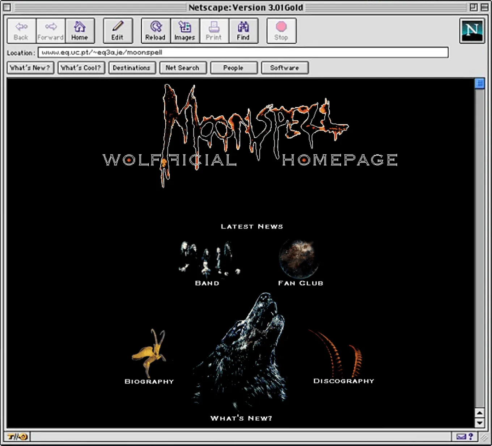Image resolution: width=492 pixels, height=446 pixels.
Task: Click the vertical scrollbar thumb
Action: tap(479, 83)
